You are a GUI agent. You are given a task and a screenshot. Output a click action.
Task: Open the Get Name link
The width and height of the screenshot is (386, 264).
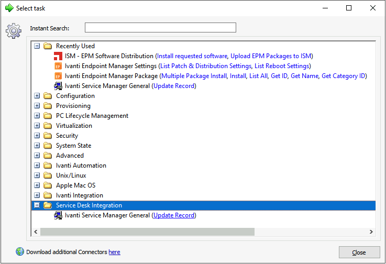point(304,76)
